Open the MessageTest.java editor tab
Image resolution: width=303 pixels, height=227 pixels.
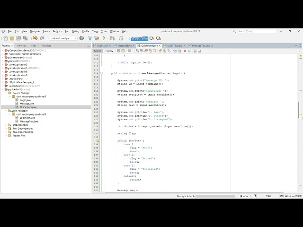[x=201, y=46]
